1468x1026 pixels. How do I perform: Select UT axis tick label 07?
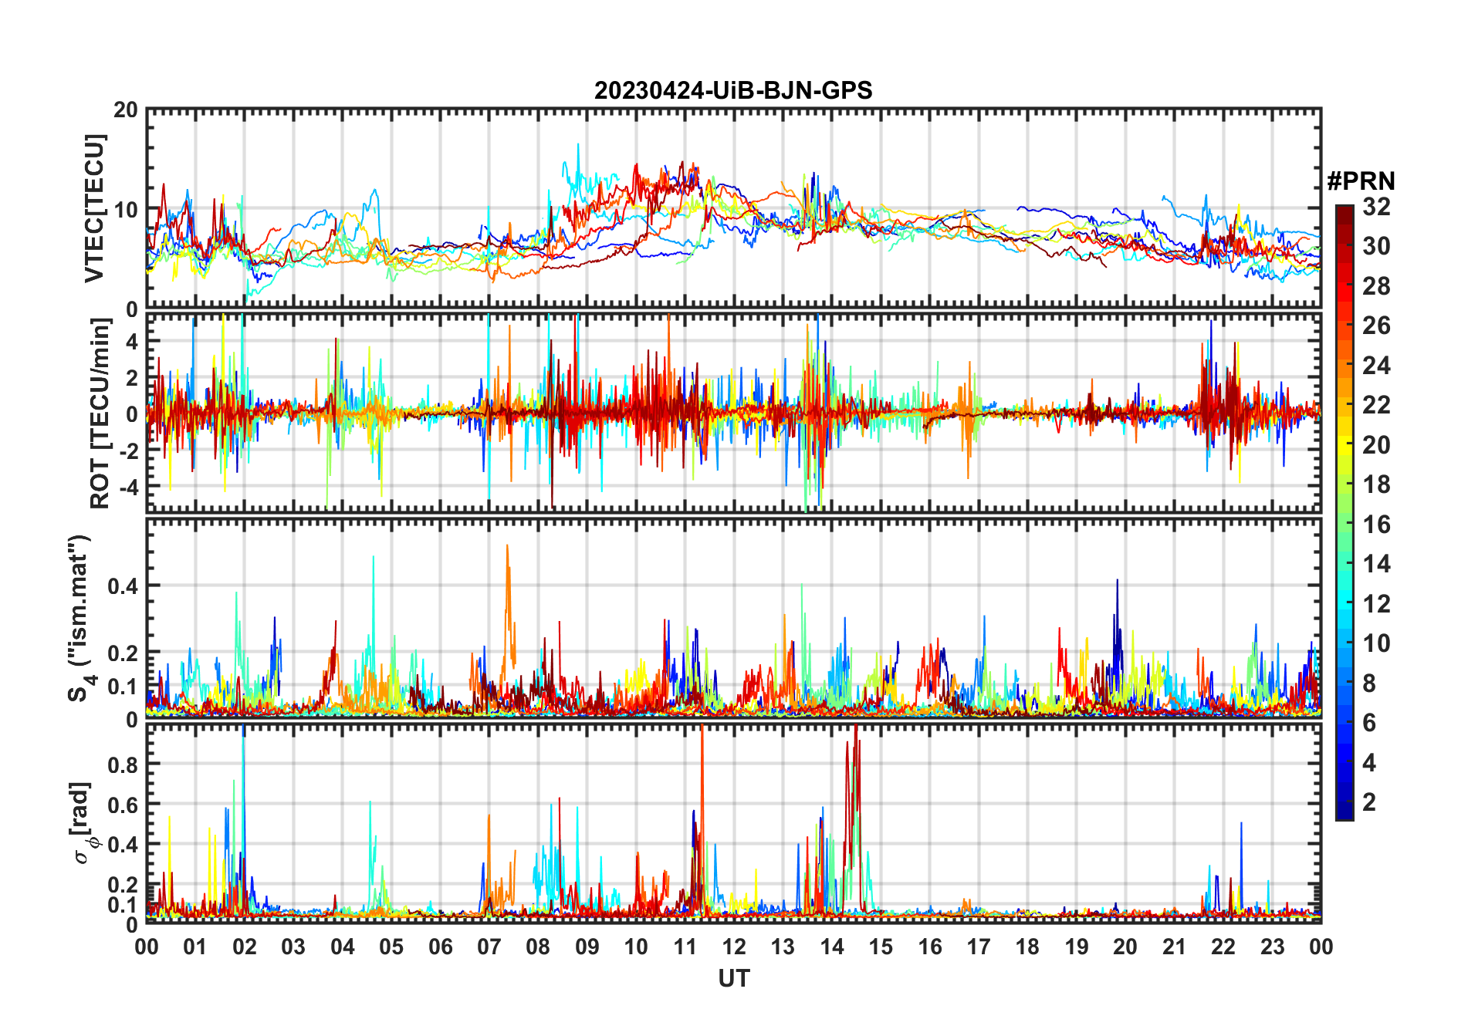[489, 947]
